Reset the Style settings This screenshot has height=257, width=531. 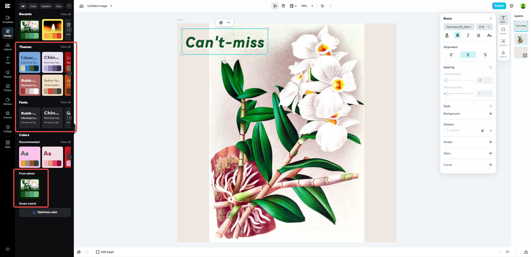tap(491, 106)
